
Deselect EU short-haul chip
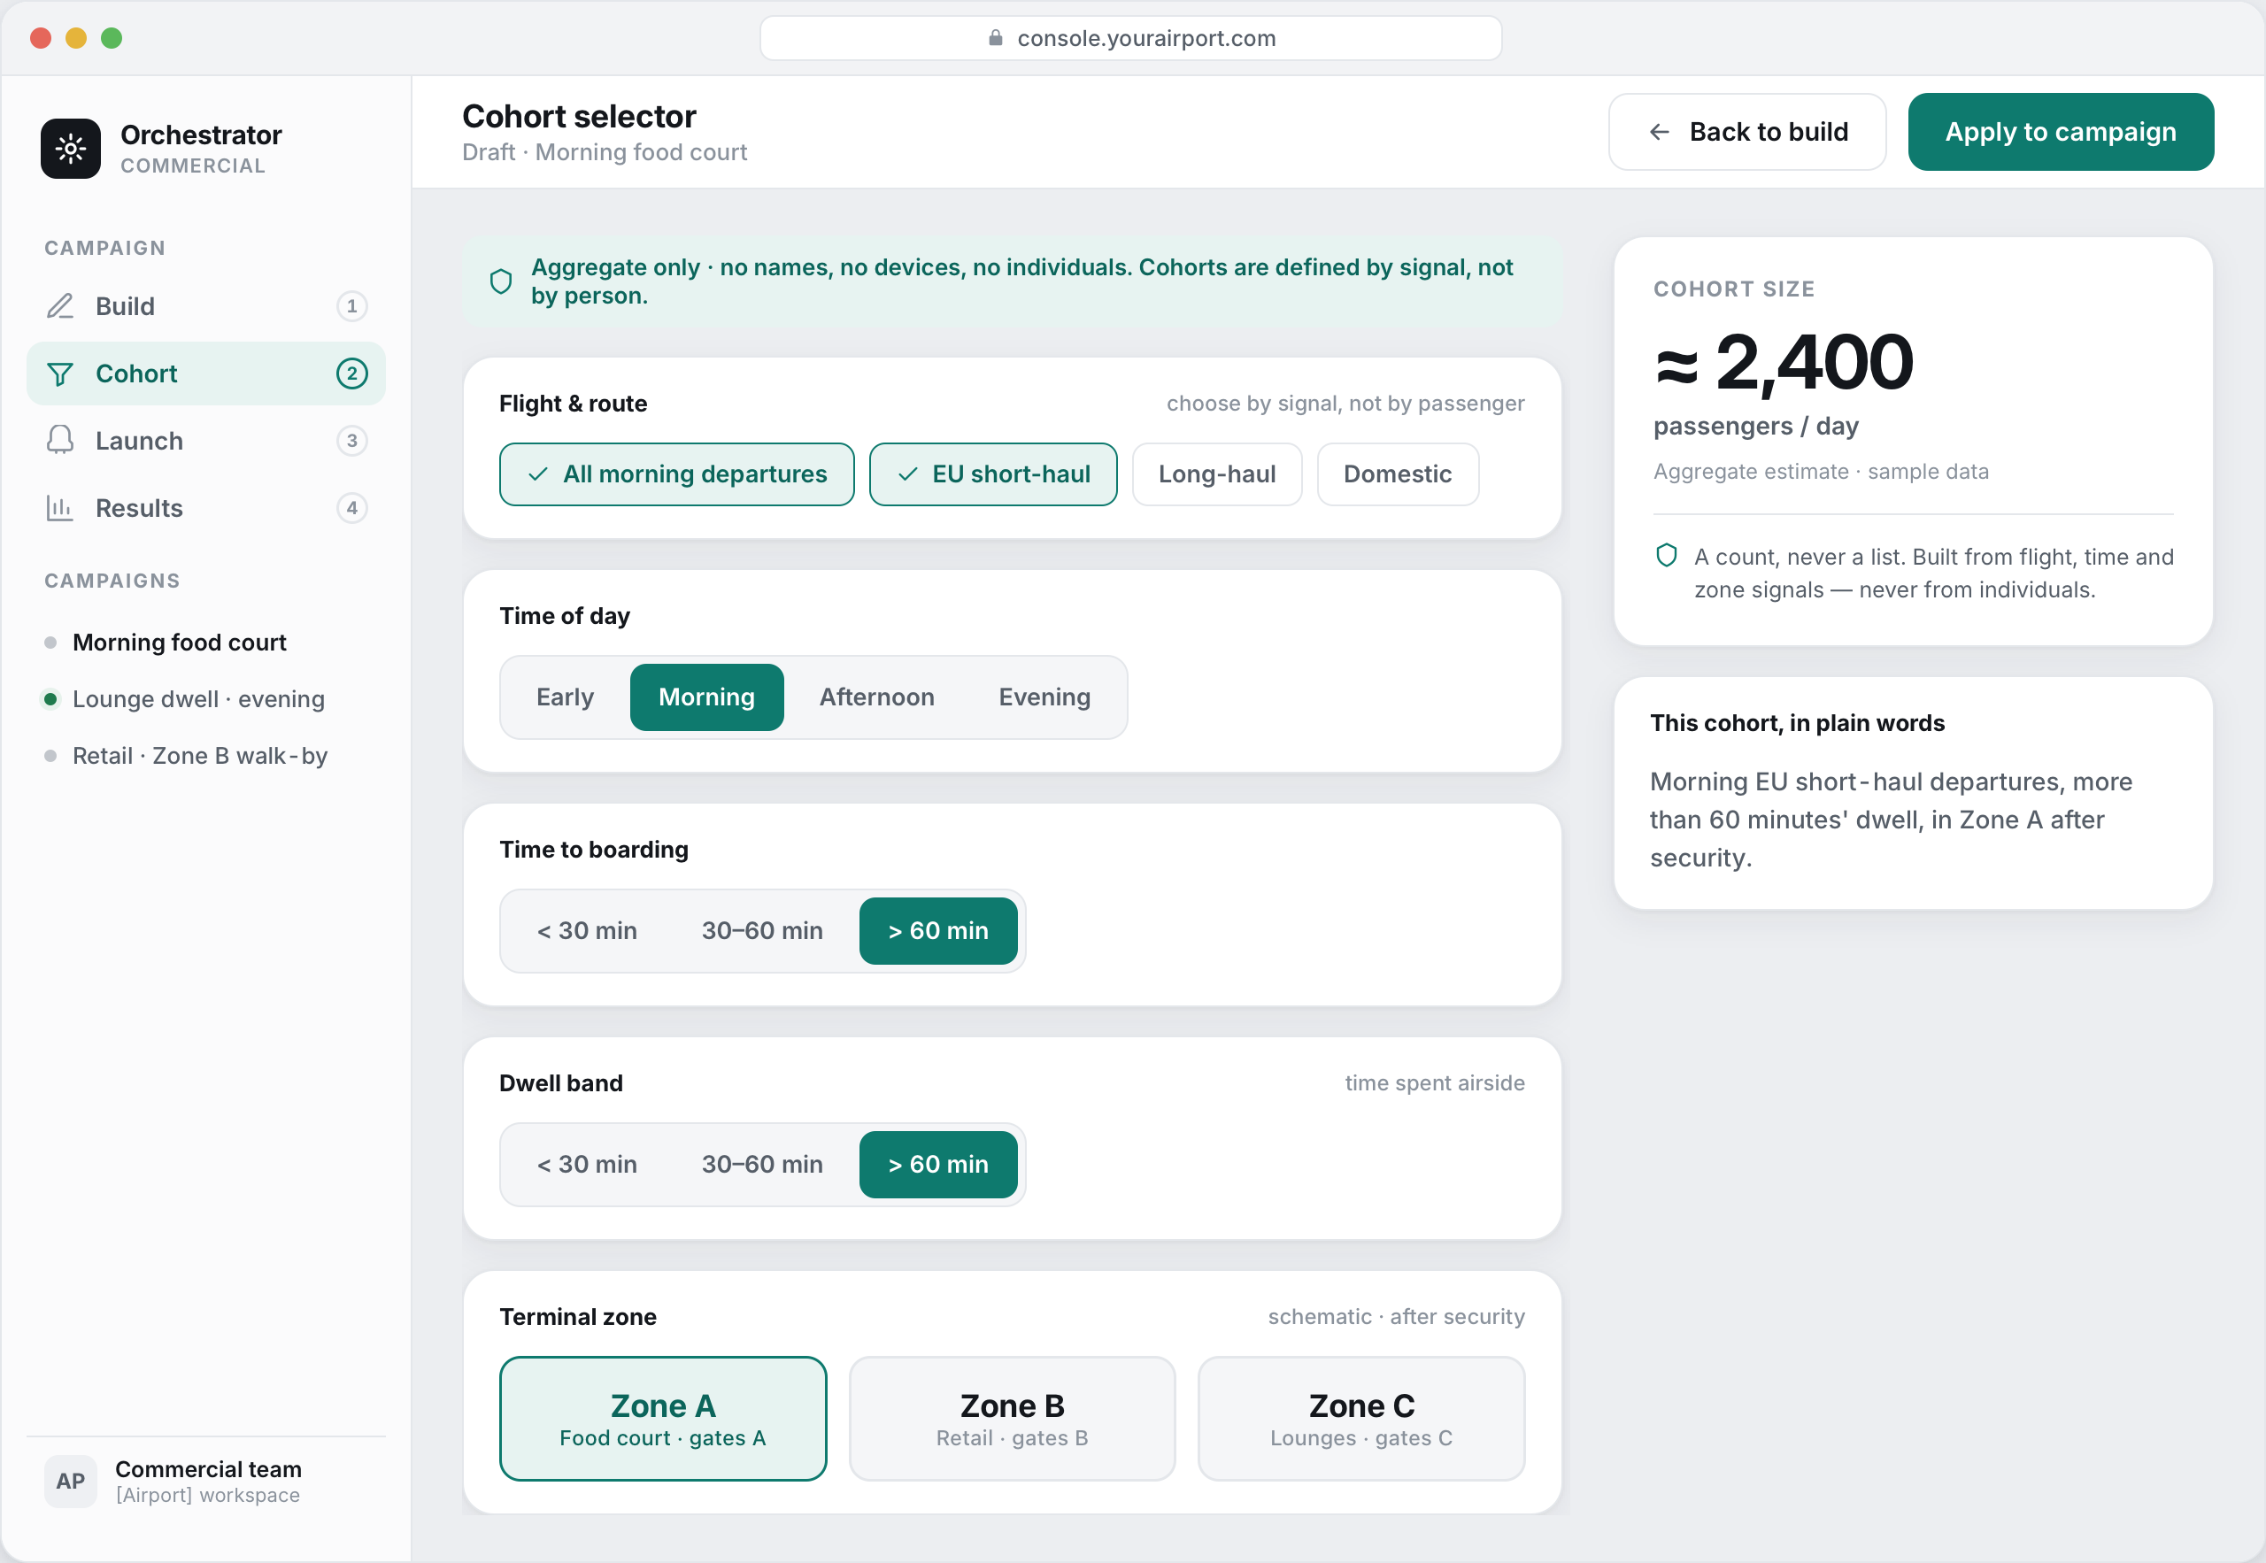(993, 475)
